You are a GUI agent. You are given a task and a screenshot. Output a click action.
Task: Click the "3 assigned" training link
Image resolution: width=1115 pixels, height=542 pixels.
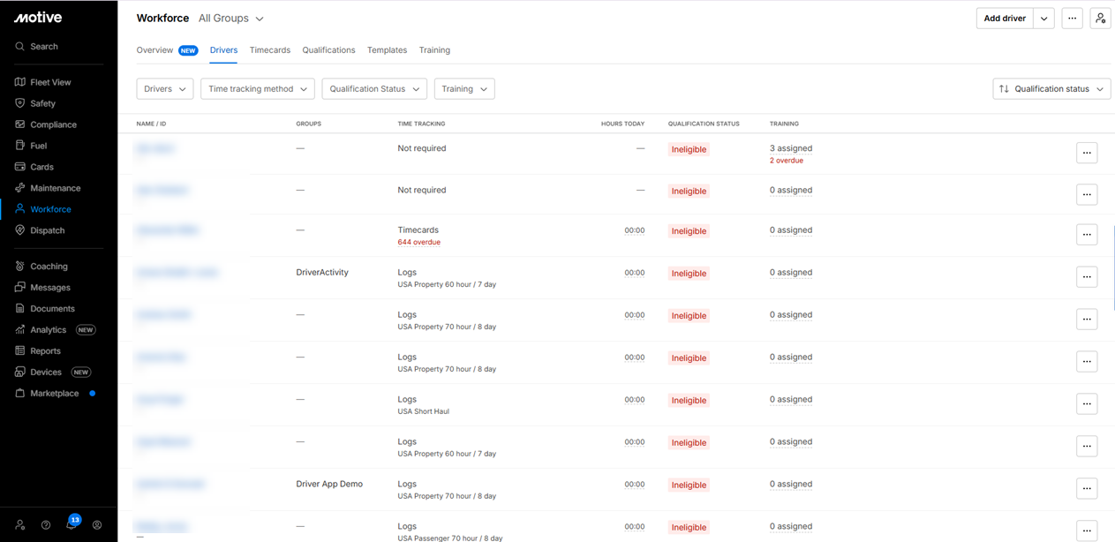coord(791,148)
